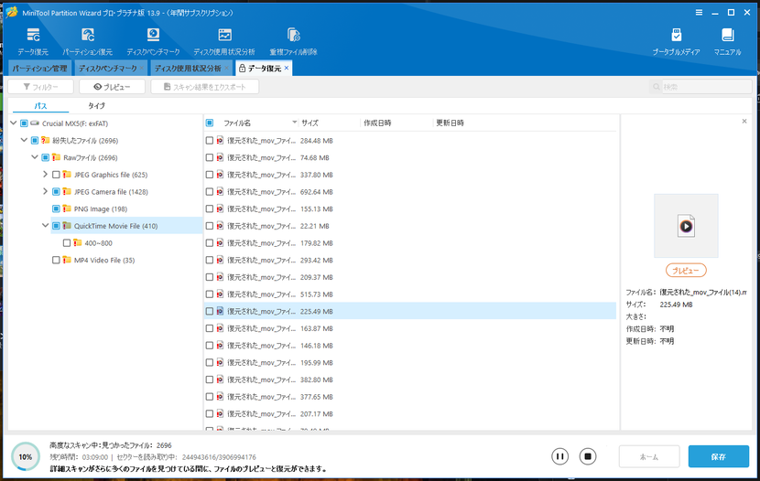760x481 pixels.
Task: Click the video file preview thumbnail
Action: (686, 226)
